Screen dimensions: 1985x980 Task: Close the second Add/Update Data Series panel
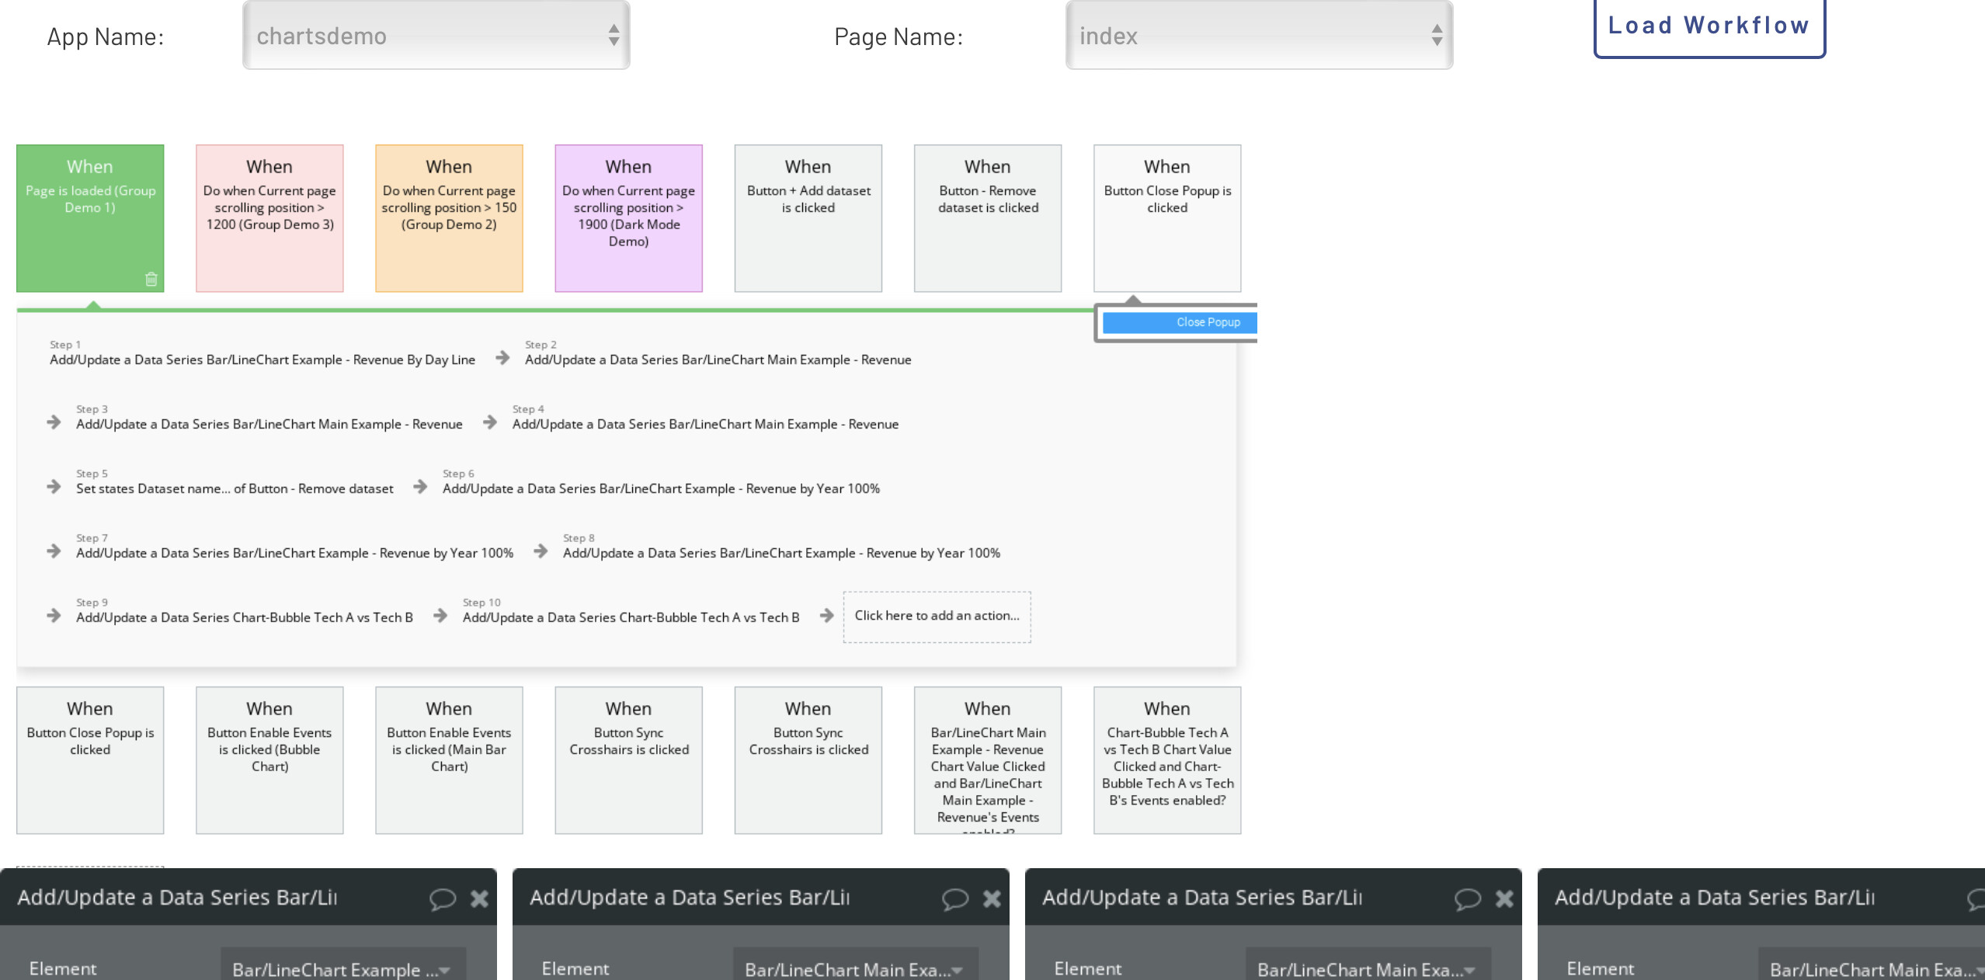992,898
